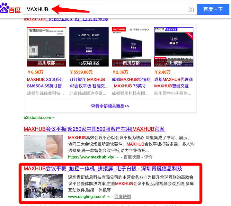Open laptop thumbnail of MAXHUB官网 result
The height and width of the screenshot is (206, 231).
[43, 147]
